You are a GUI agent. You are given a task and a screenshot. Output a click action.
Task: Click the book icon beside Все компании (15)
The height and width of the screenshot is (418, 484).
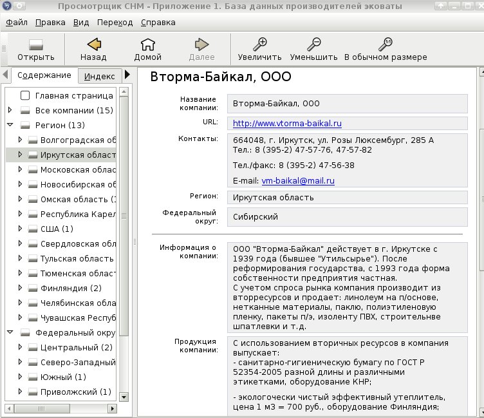point(25,110)
